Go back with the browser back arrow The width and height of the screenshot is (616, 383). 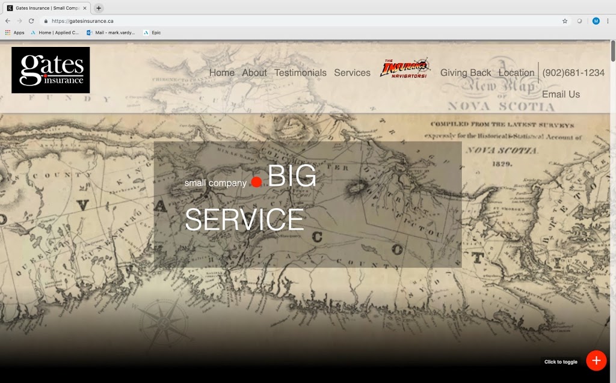point(8,21)
